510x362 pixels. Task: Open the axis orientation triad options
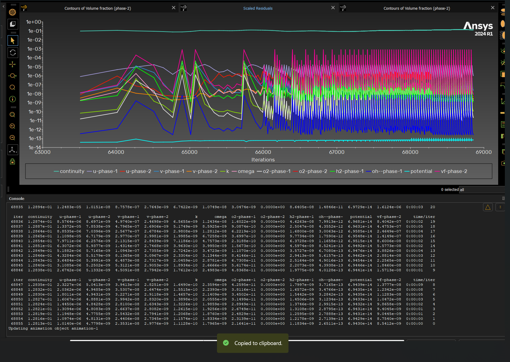click(12, 150)
